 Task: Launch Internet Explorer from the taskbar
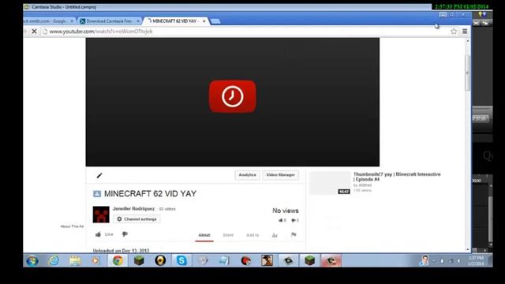[x=54, y=260]
